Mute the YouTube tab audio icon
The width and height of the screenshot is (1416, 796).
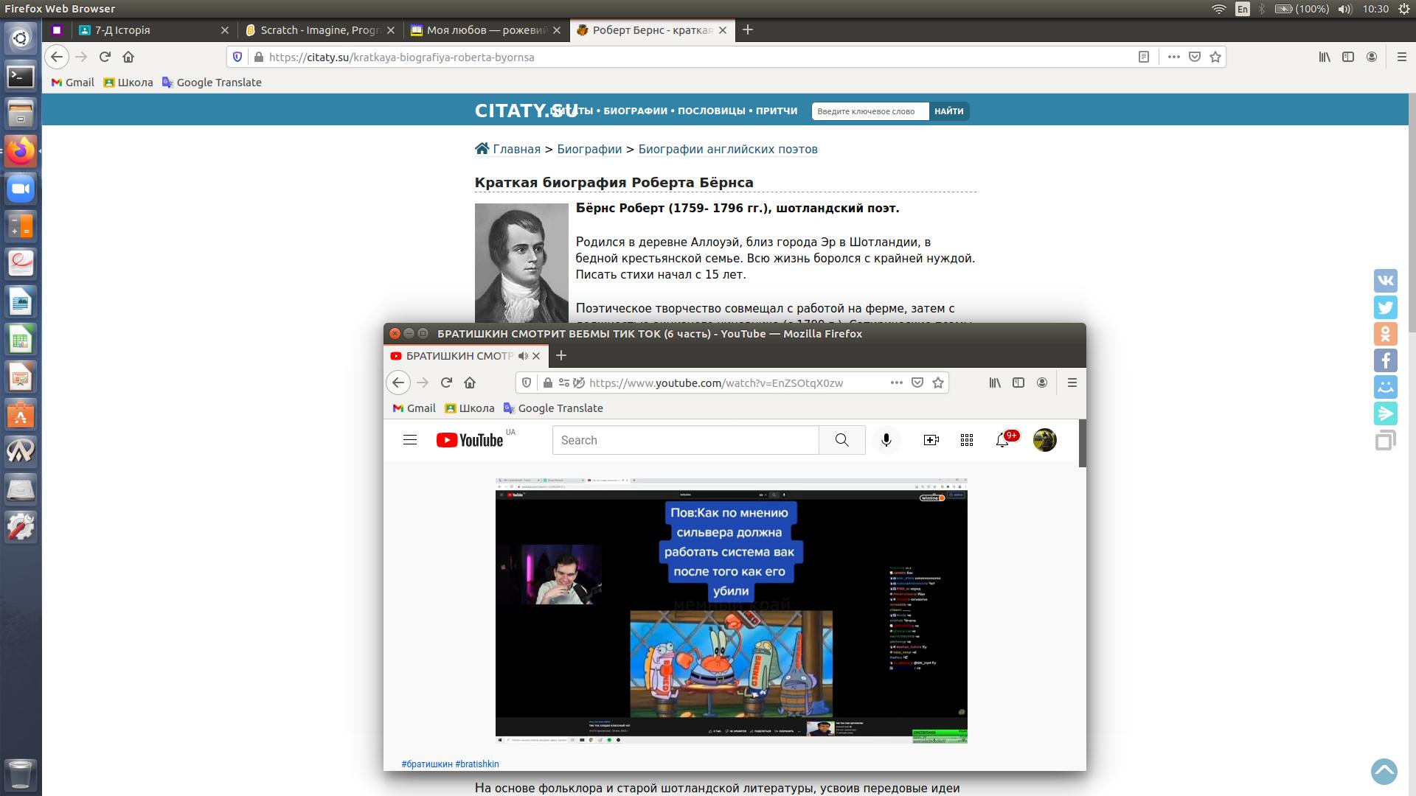523,356
